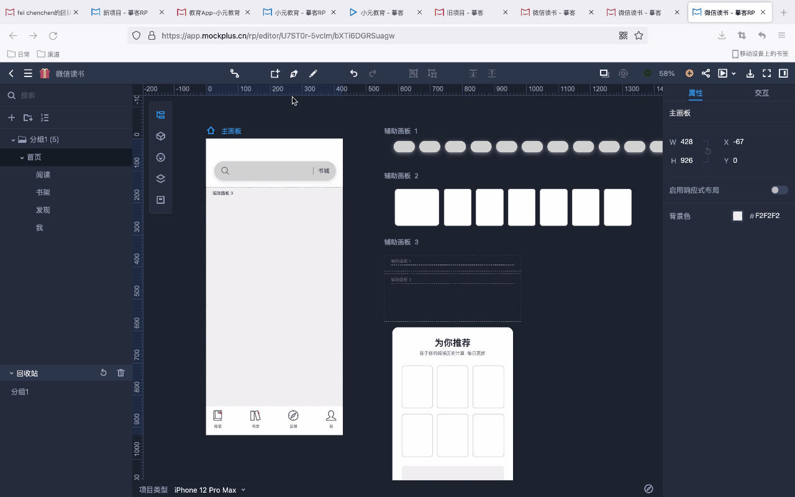Open the background color swatch
This screenshot has width=795, height=497.
[x=737, y=216]
